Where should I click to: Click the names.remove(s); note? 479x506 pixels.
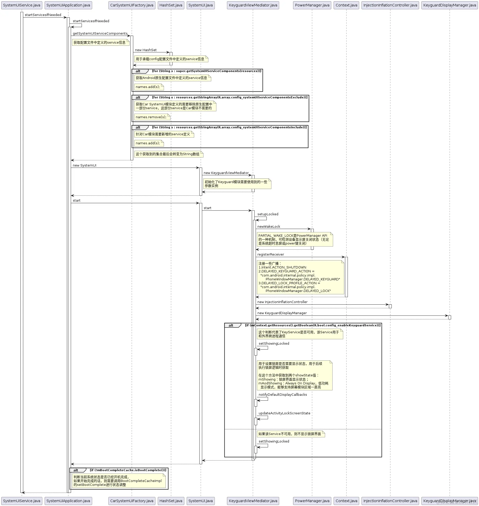[x=152, y=117]
